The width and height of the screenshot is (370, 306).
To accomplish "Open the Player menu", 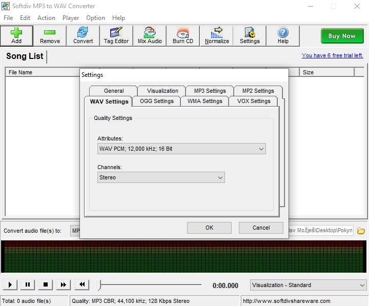I will click(71, 18).
